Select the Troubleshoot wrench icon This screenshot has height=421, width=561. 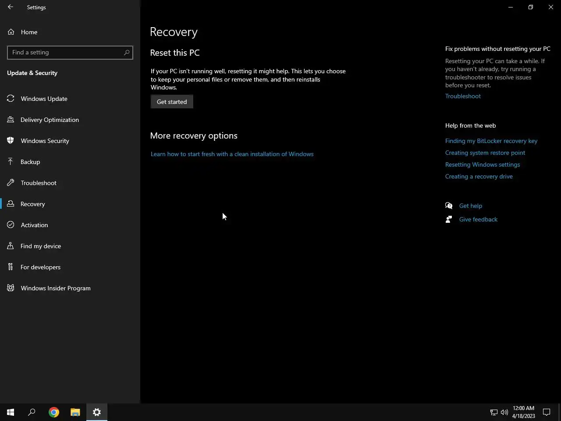pos(11,183)
